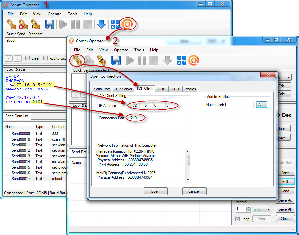Image resolution: width=299 pixels, height=235 pixels.
Task: Click Add button next to profile name
Action: click(x=261, y=105)
